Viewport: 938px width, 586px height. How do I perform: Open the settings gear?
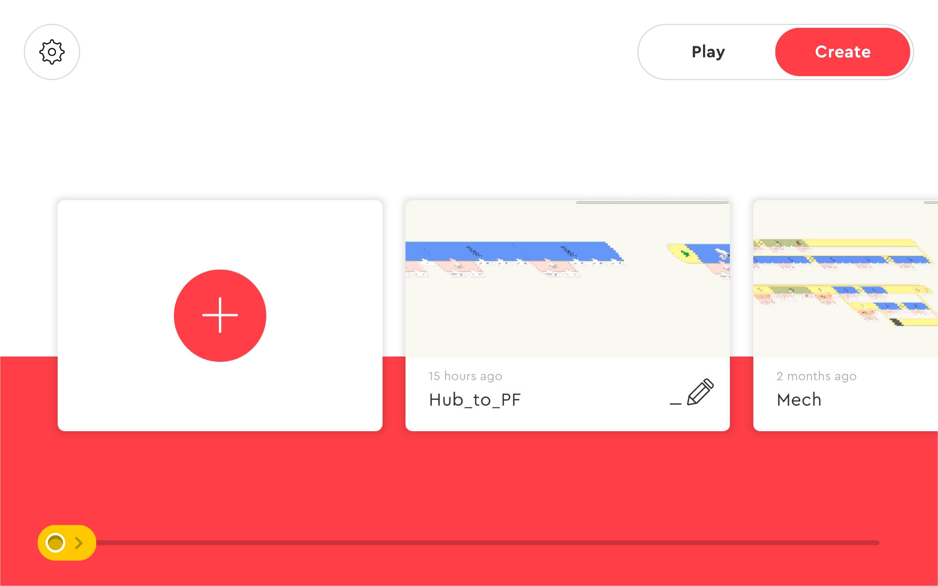click(x=52, y=52)
